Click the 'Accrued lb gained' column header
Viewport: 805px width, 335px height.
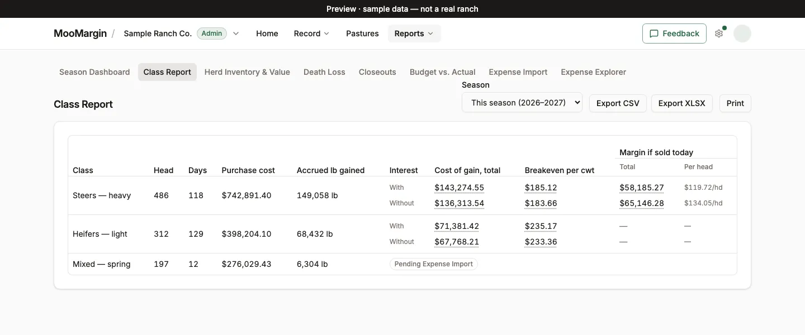click(x=330, y=170)
